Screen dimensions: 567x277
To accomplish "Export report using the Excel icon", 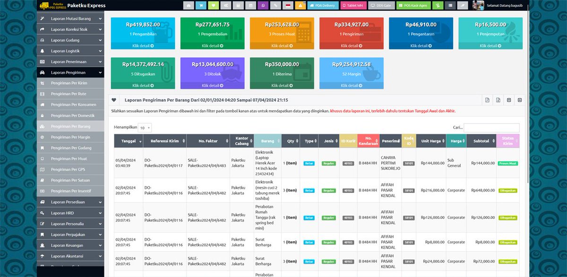I will pyautogui.click(x=498, y=100).
